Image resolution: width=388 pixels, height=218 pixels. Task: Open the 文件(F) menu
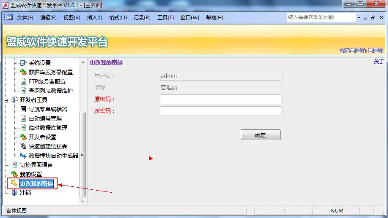click(25, 18)
